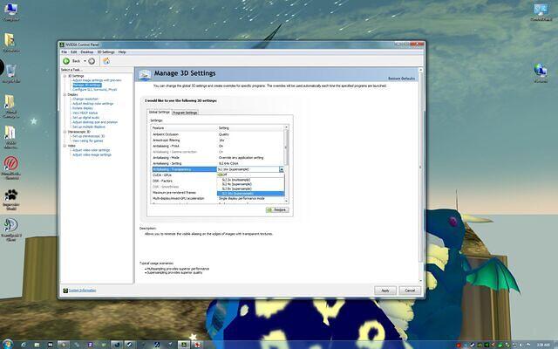
Task: Click the Forward navigation arrow
Action: [92, 61]
